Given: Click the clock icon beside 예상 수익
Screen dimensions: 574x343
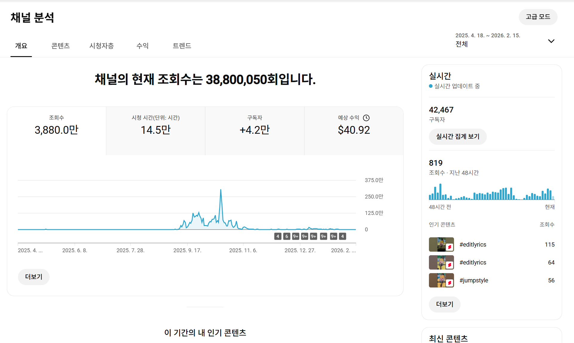Looking at the screenshot, I should [x=366, y=118].
